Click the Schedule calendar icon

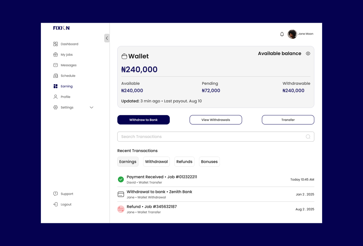coord(55,76)
